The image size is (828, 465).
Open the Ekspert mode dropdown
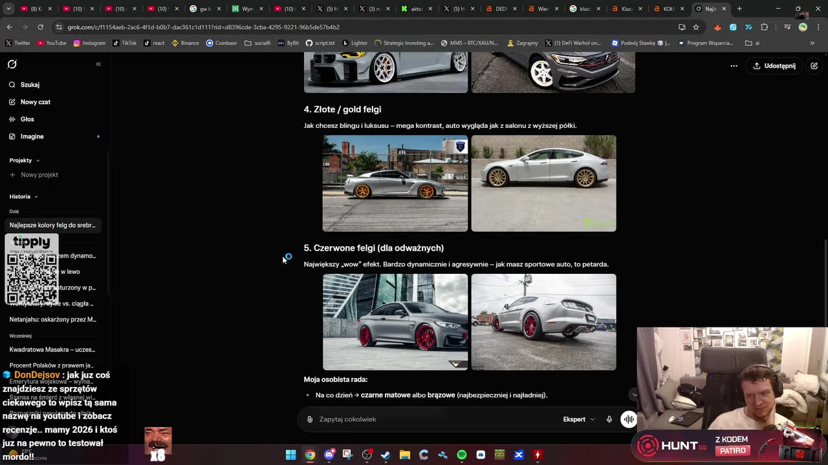(x=578, y=419)
